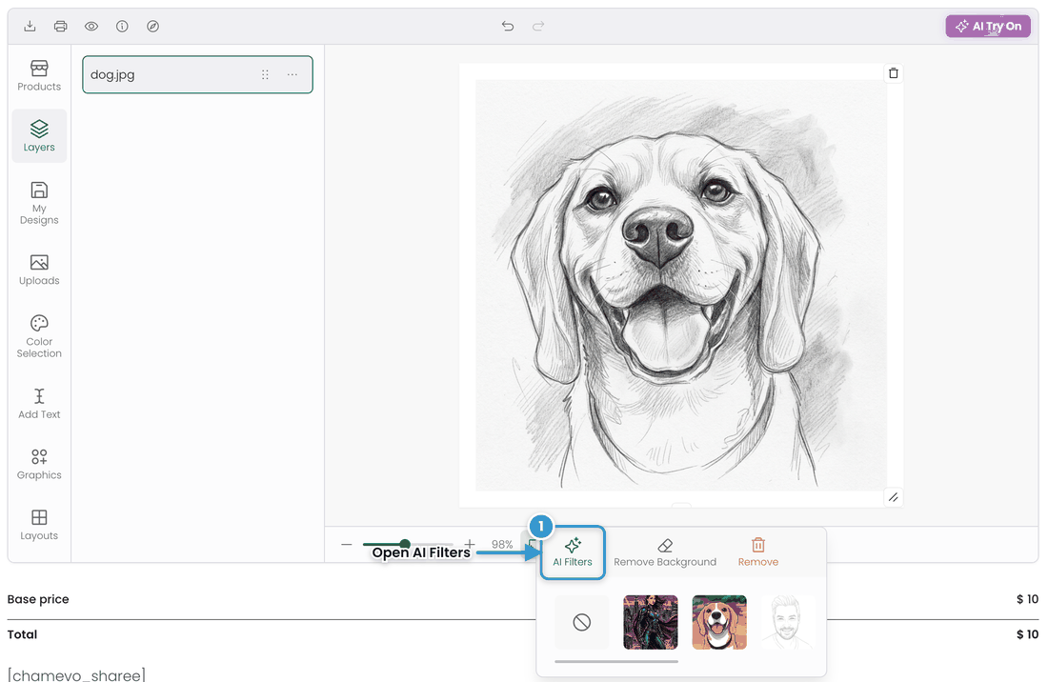Viewport: 1048px width, 682px height.
Task: Open the Uploads sidebar panel
Action: (x=39, y=270)
